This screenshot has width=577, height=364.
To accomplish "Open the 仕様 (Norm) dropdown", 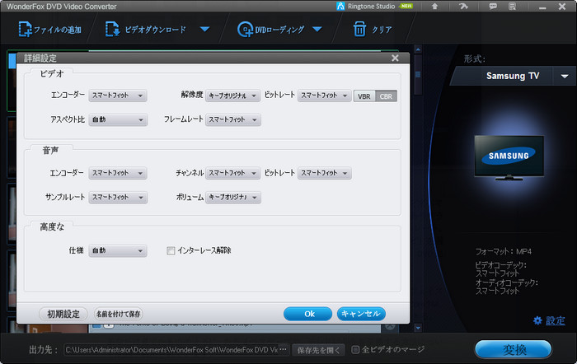I will [118, 250].
